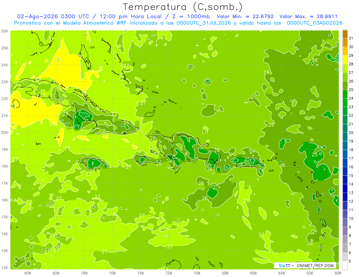
Task: Click the "26N" latitude axis label
Action: pos(5,31)
